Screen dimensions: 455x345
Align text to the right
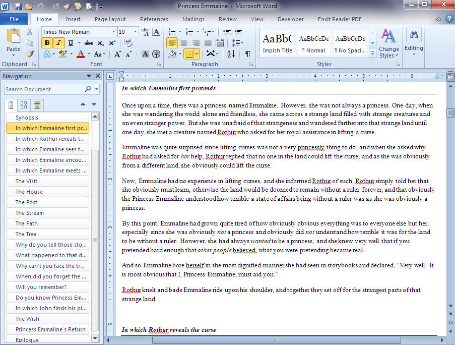tap(196, 43)
